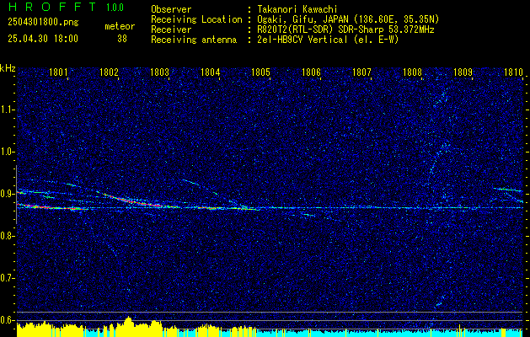This screenshot has width=530, height=337.
Task: Click time marker 1805
Action: [260, 72]
